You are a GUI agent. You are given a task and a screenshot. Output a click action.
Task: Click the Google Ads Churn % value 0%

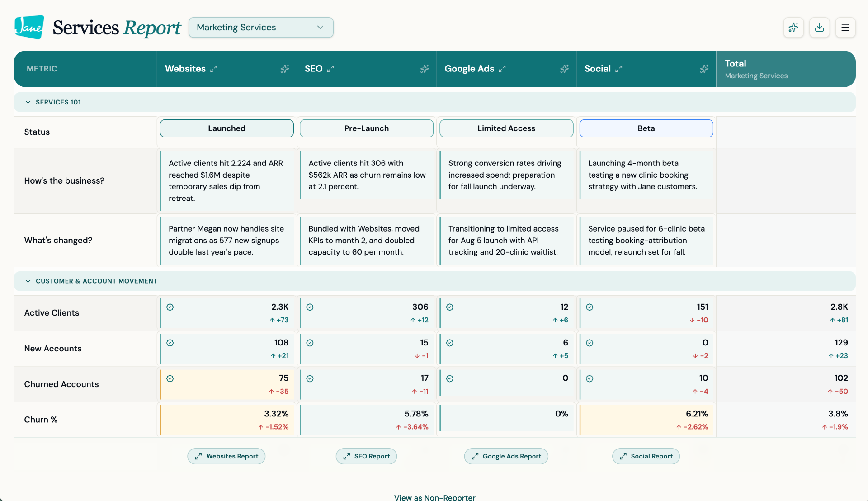pos(561,414)
